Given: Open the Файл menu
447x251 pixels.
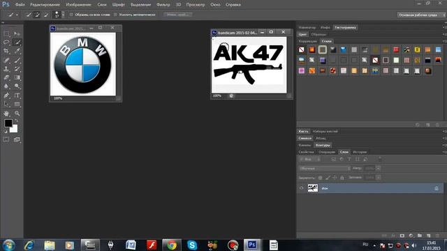Looking at the screenshot, I should 20,5.
